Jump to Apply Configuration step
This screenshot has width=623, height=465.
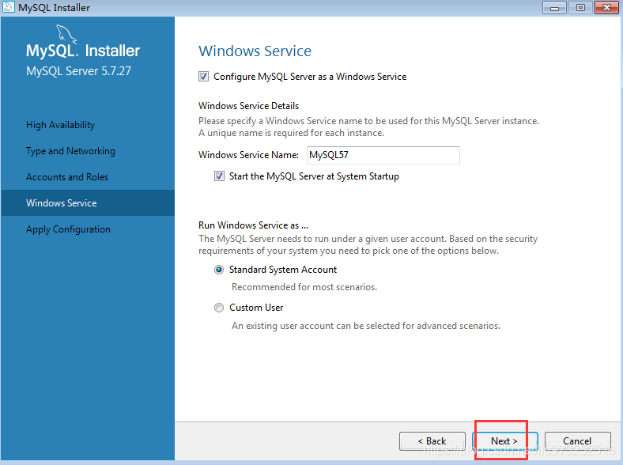[68, 229]
